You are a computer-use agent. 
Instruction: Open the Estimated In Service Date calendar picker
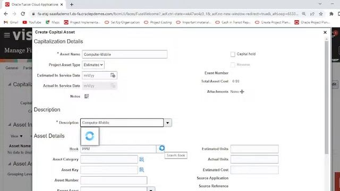pyautogui.click(x=113, y=75)
